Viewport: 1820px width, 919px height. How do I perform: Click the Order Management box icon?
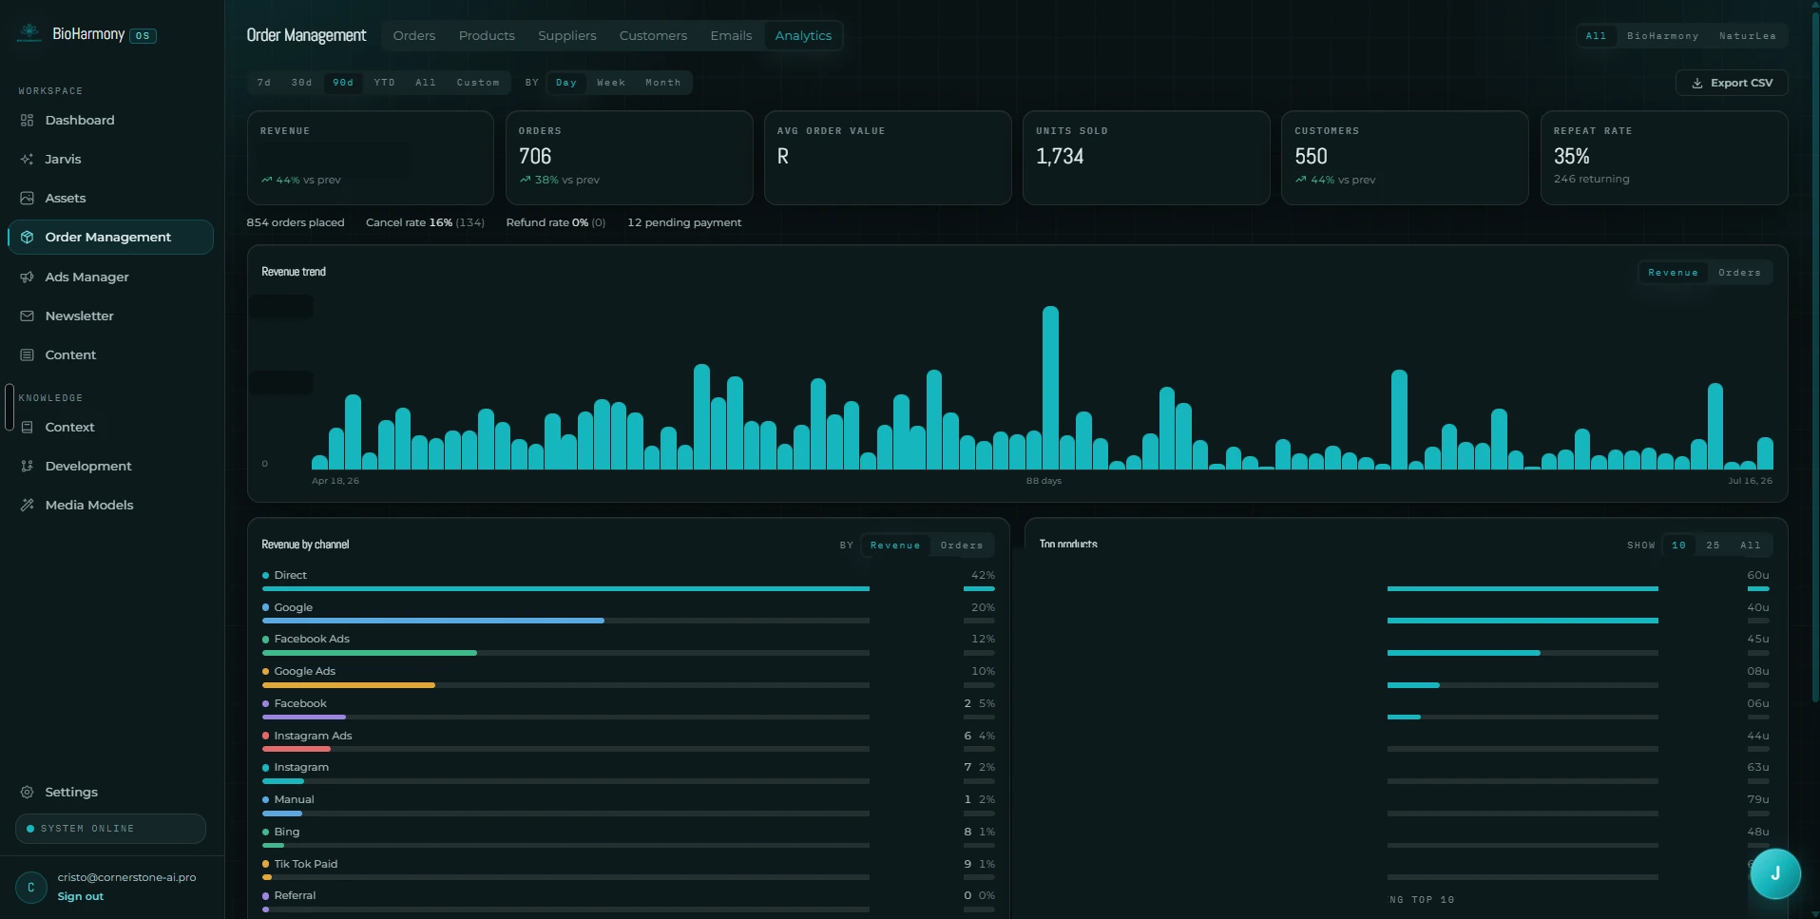[x=27, y=238]
